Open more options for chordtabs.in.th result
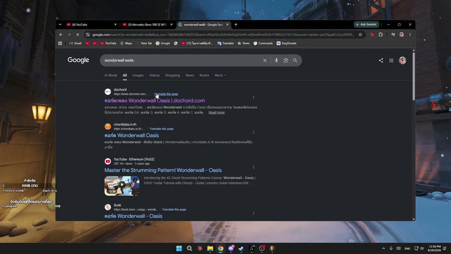The image size is (451, 254). pyautogui.click(x=254, y=133)
